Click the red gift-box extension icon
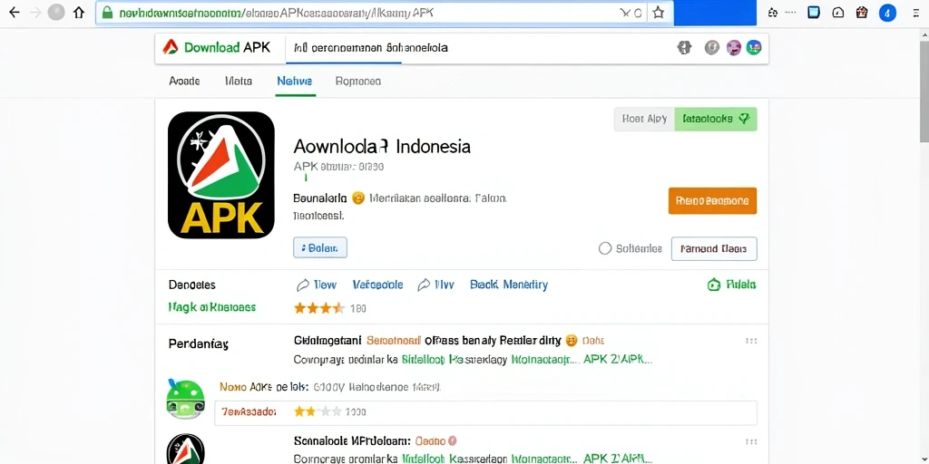The image size is (929, 464). (862, 13)
